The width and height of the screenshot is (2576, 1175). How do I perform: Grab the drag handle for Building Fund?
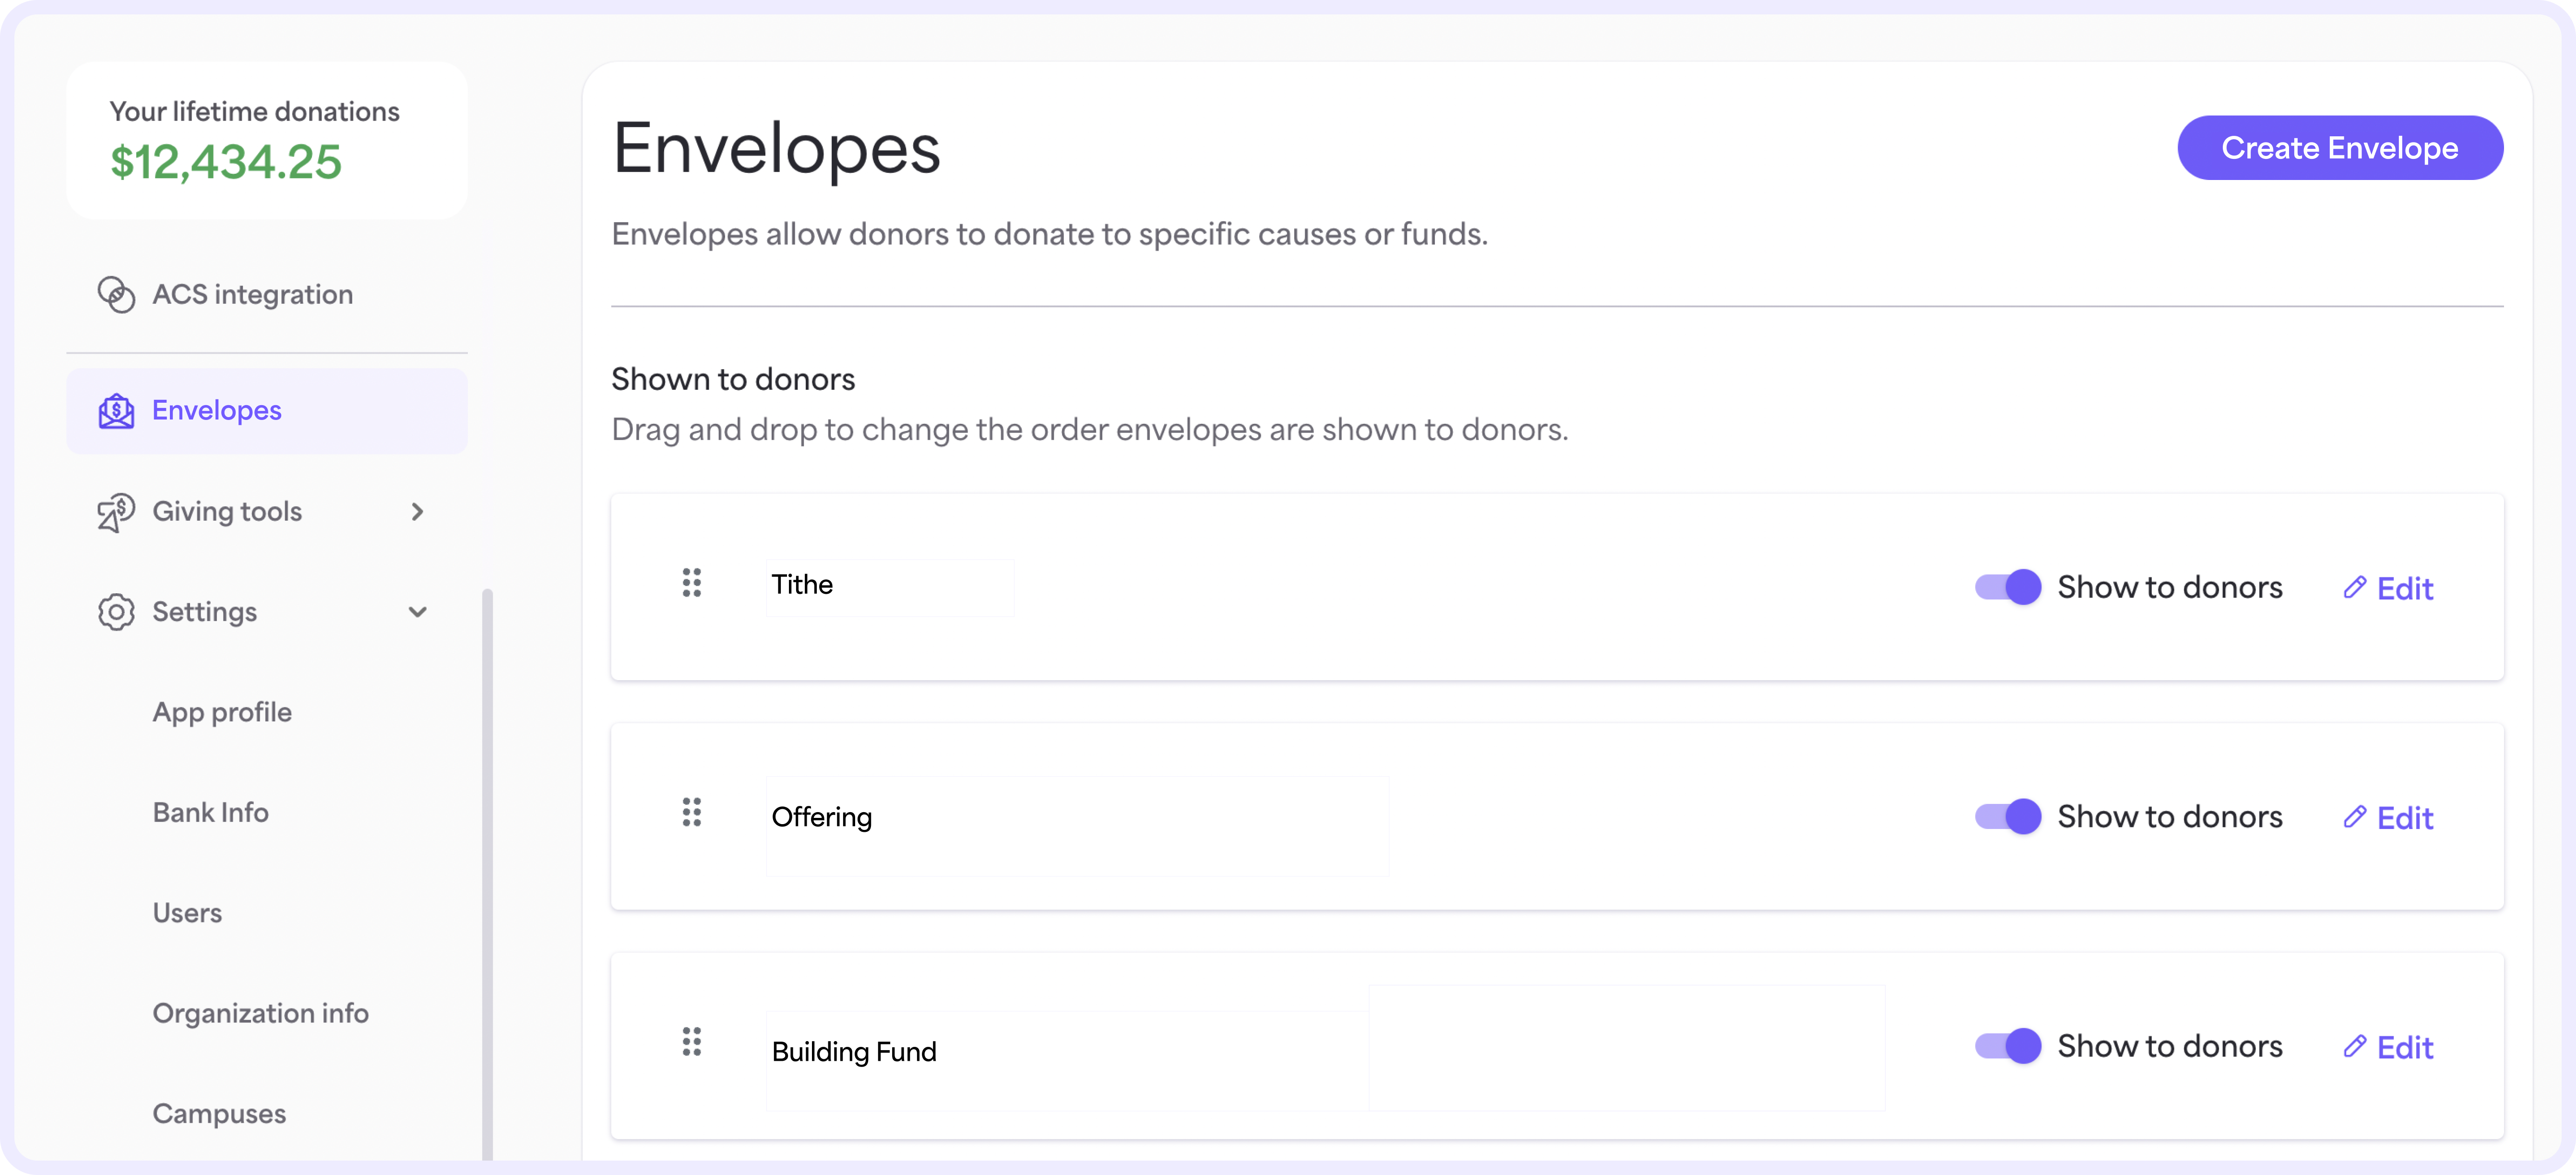(691, 1042)
